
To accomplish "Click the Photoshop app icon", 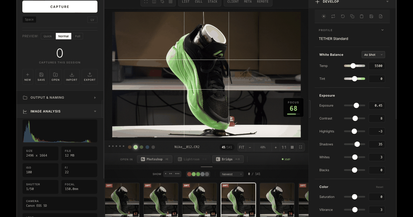I will tap(143, 159).
